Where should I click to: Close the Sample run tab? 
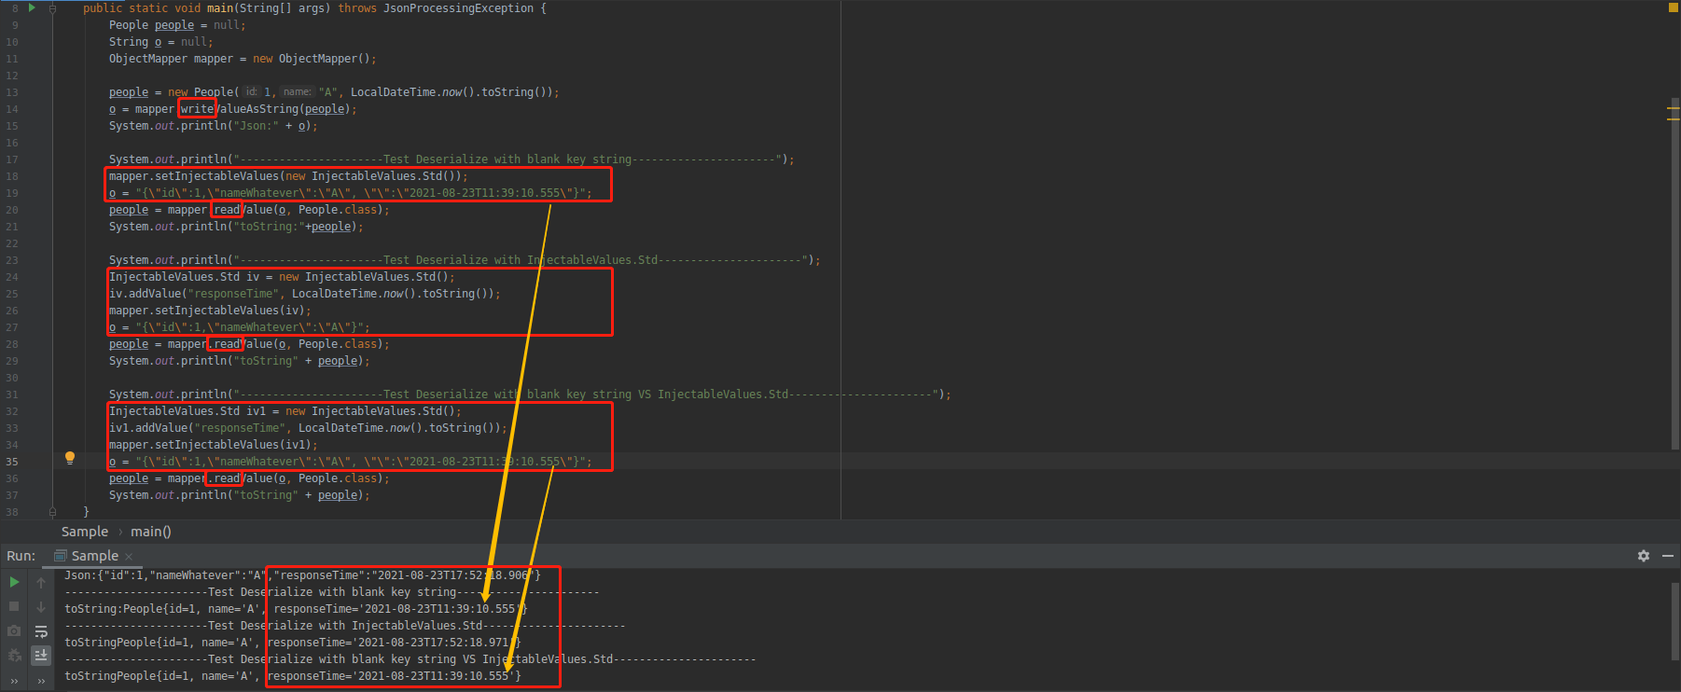[129, 557]
